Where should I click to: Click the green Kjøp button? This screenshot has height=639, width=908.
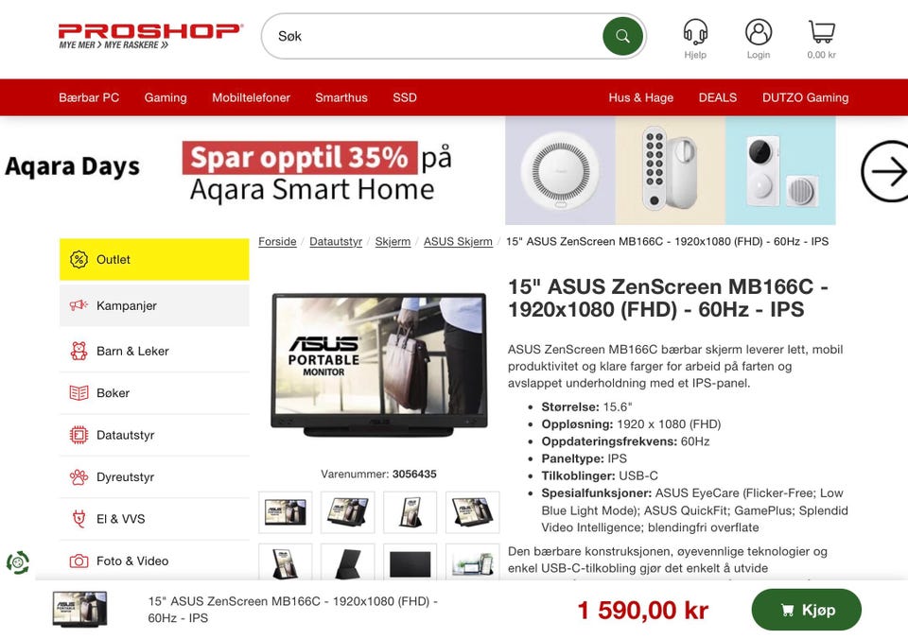[806, 610]
